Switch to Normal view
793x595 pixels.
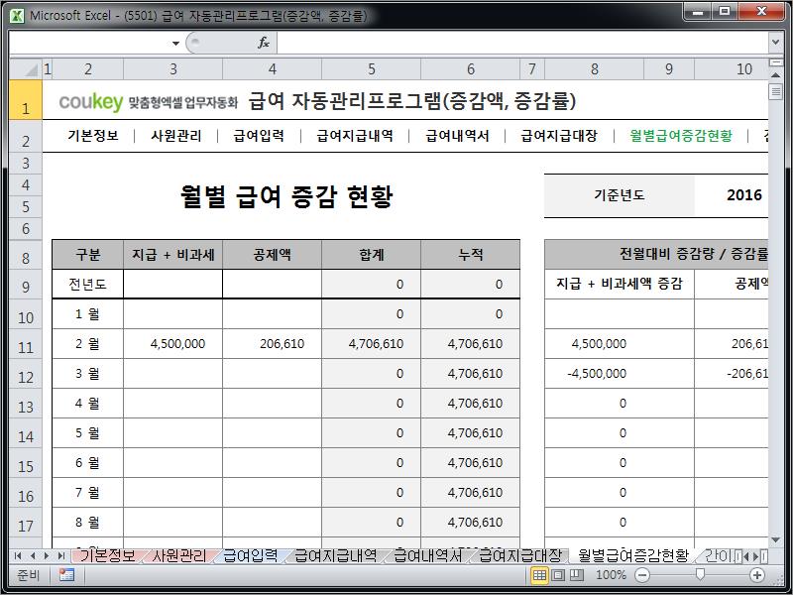[539, 575]
